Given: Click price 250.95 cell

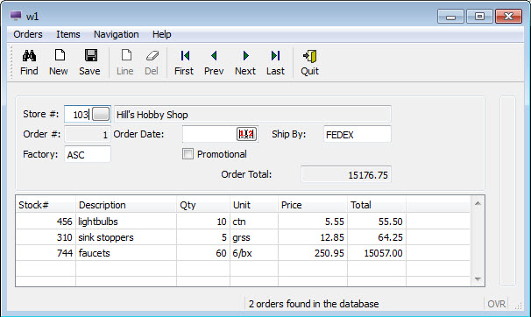Looking at the screenshot, I should pos(313,253).
